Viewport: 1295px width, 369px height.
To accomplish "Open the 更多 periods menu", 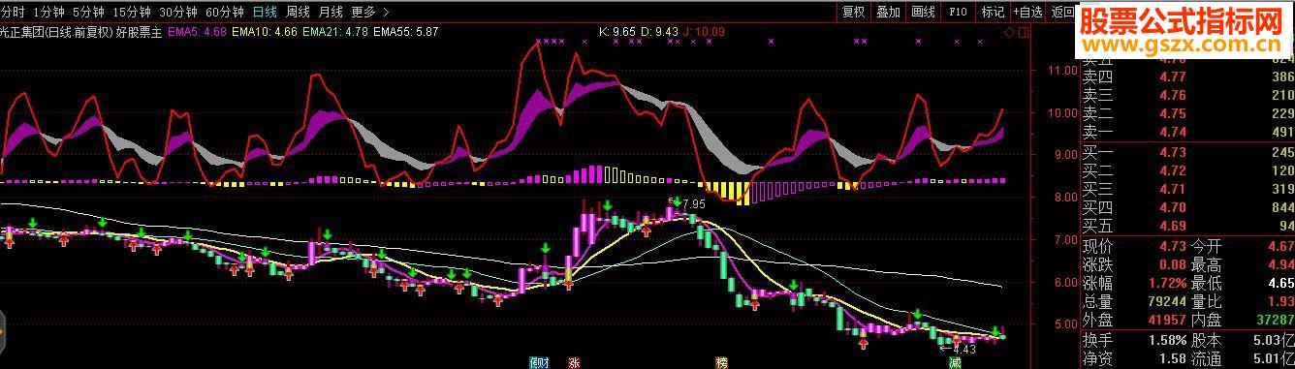I will [x=363, y=12].
